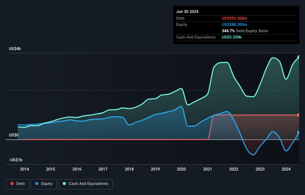Click the US$288.200m equity value
Screen dimensions: 305x195
point(234,24)
